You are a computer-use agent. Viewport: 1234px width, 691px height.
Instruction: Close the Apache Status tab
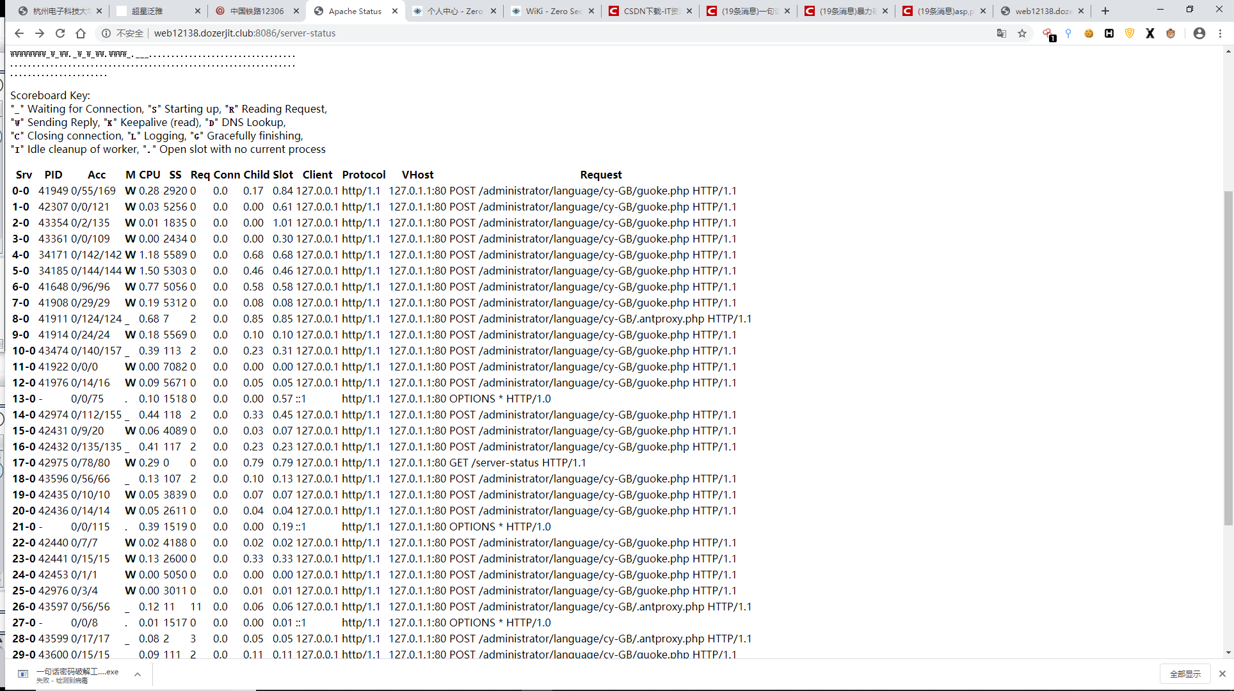click(395, 11)
